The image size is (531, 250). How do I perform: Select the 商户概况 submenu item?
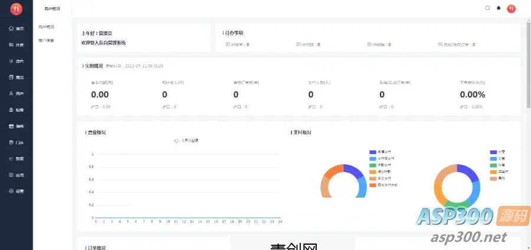pos(46,27)
